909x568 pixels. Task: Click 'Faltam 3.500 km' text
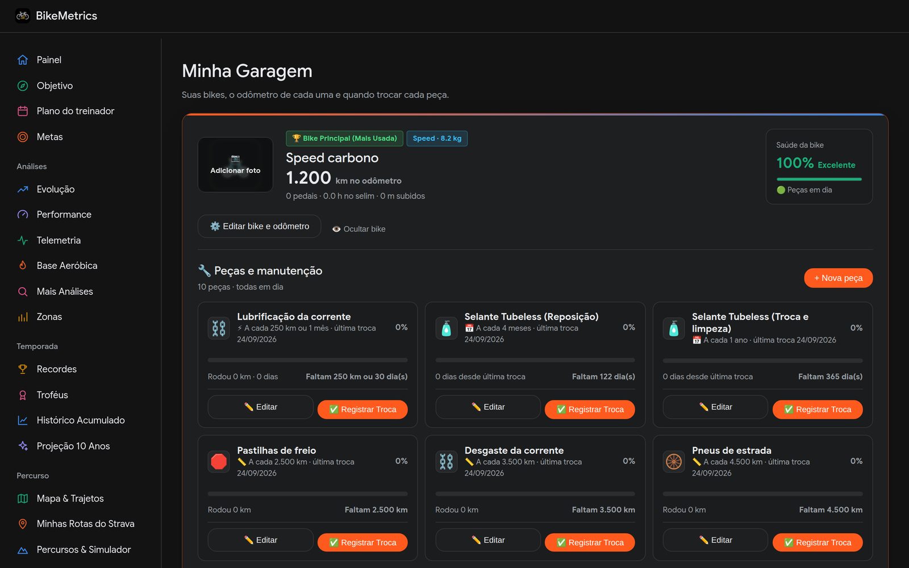[x=603, y=510]
